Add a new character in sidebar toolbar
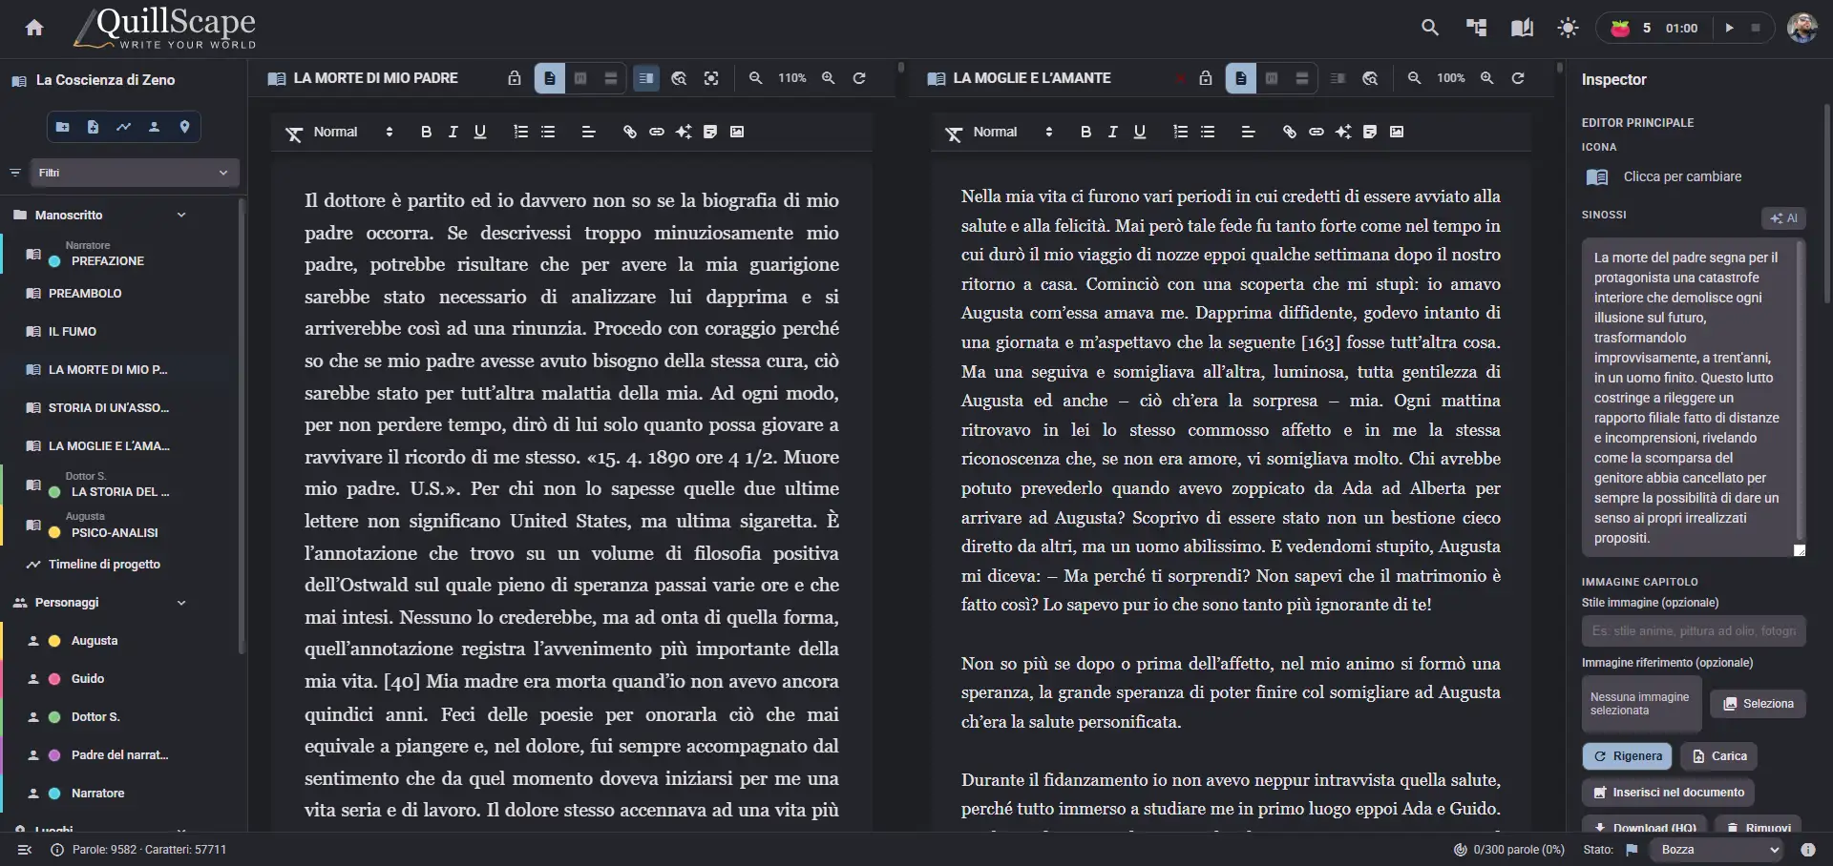 click(x=154, y=127)
